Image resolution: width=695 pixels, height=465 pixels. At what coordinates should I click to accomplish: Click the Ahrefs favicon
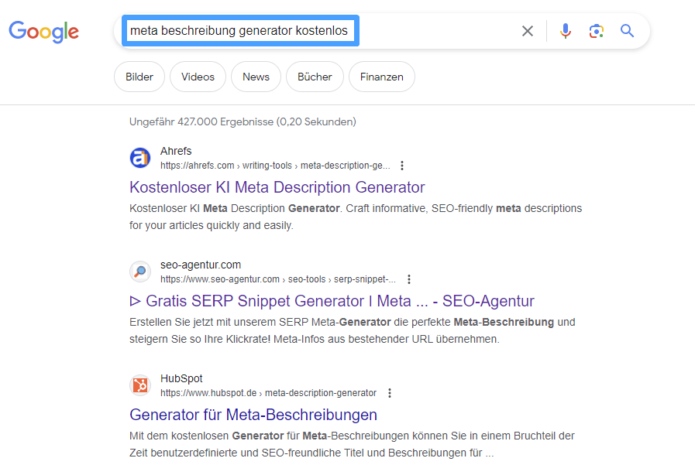tap(140, 158)
